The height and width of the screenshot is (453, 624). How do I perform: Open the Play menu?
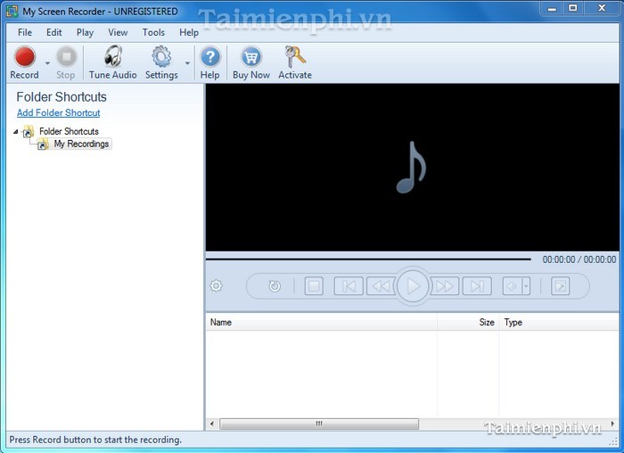pyautogui.click(x=85, y=32)
